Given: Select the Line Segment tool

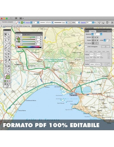Looking at the screenshot, I should [6, 43].
